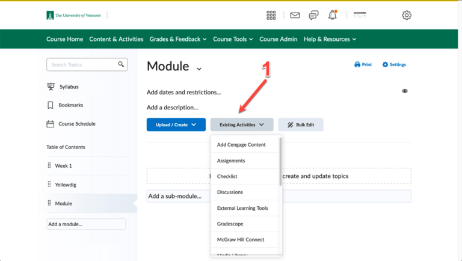Viewport: 462px width, 261px height.
Task: Click the Week 1 drag handle
Action: (x=49, y=165)
